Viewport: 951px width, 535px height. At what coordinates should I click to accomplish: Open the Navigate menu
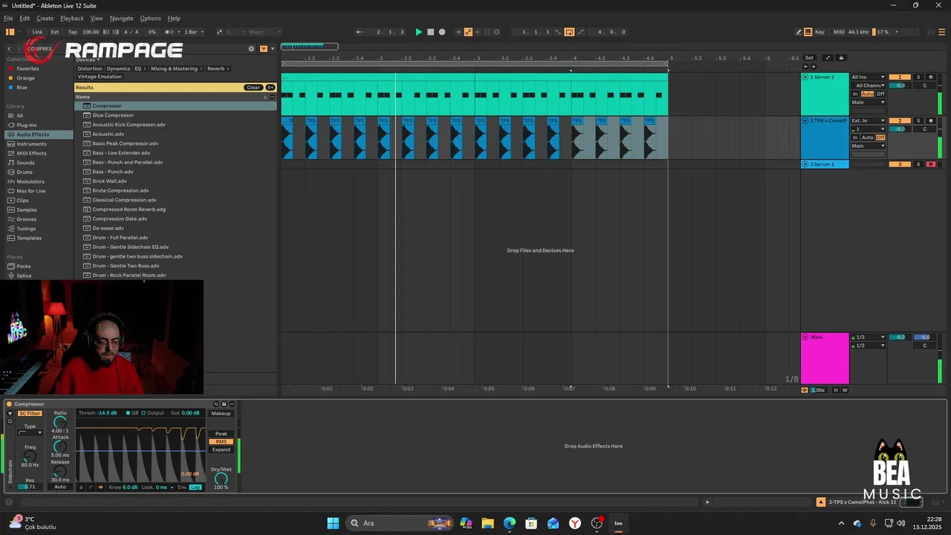pos(121,18)
